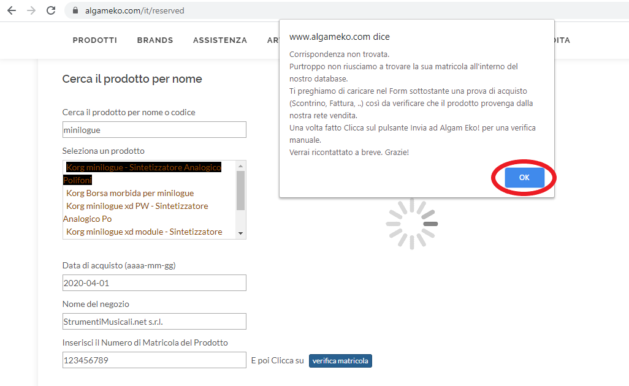The height and width of the screenshot is (386, 629).
Task: Open the BRANDS menu
Action: 155,40
